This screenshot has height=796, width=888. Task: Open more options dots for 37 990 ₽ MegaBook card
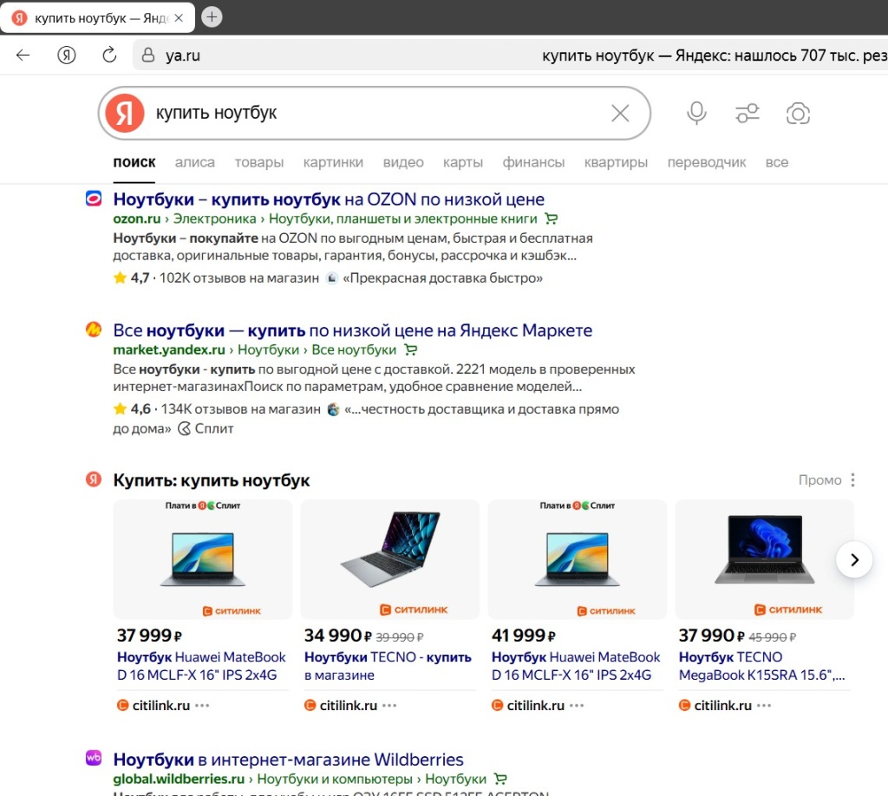click(764, 706)
